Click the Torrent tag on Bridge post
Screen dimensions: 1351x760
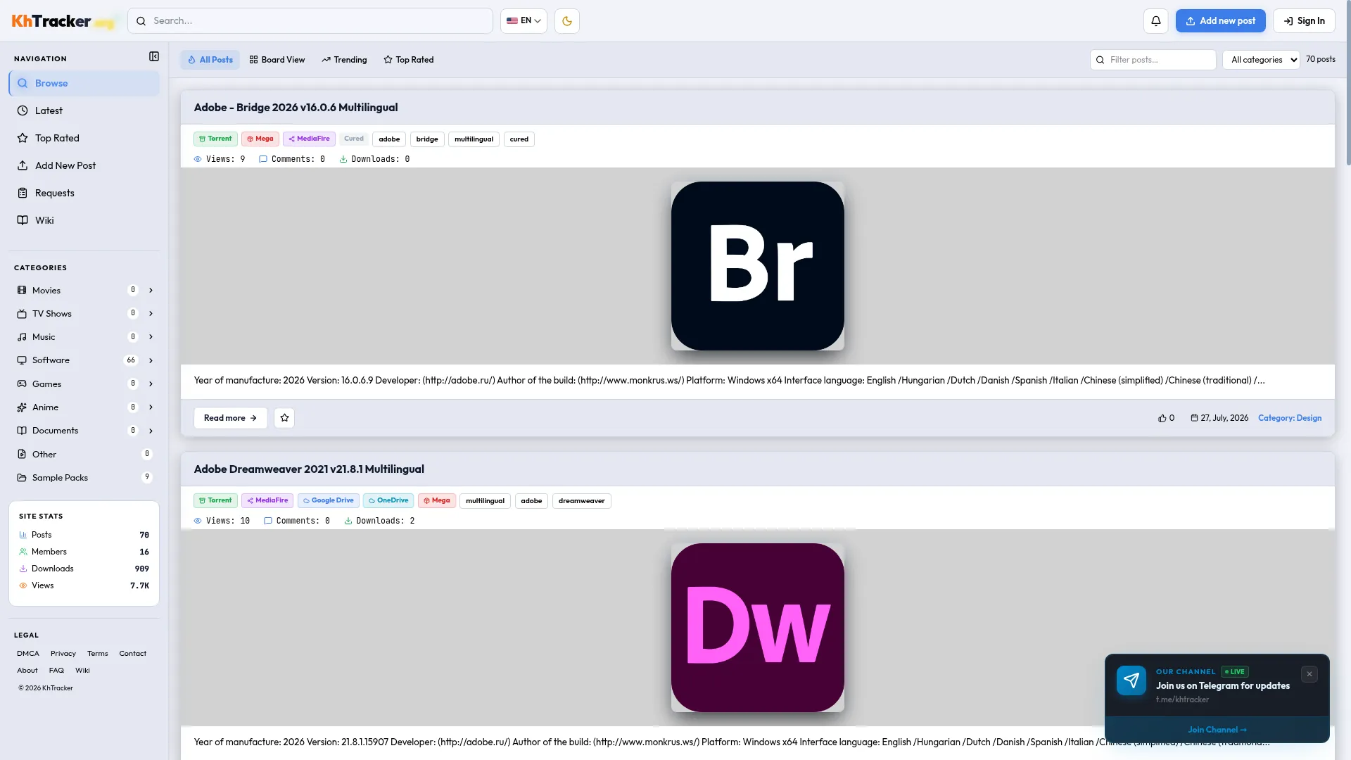(215, 139)
